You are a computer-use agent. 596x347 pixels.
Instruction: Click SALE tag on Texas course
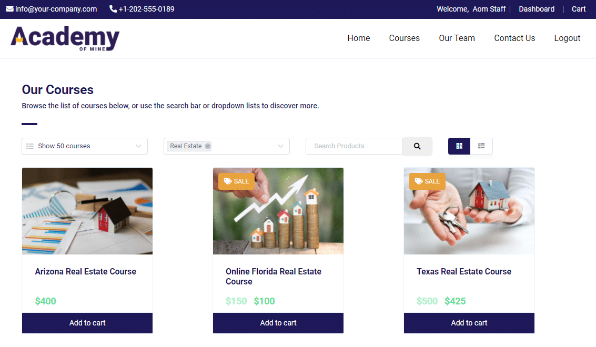point(427,181)
